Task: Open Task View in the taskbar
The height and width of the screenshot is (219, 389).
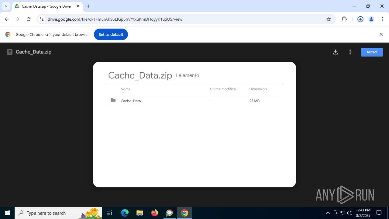Action: tap(109, 213)
